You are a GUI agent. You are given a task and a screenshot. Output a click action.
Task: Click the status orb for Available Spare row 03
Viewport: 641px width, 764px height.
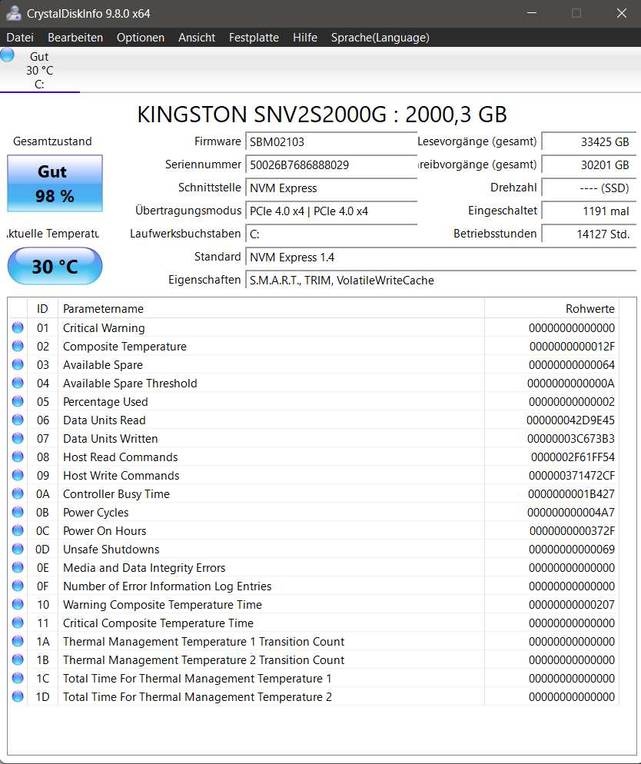pos(18,364)
